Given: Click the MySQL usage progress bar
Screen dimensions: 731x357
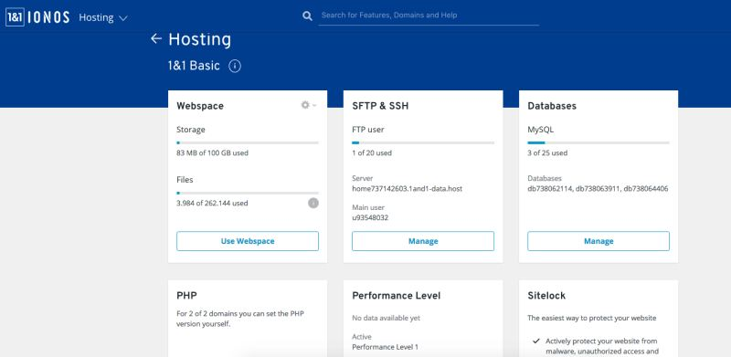Looking at the screenshot, I should (599, 142).
